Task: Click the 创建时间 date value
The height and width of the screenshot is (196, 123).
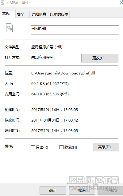Action: (x=55, y=110)
